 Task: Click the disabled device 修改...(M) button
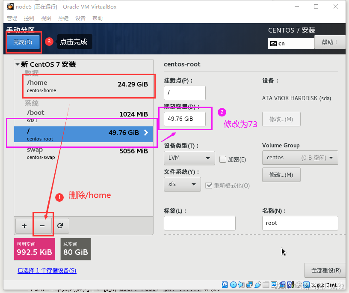pos(281,119)
